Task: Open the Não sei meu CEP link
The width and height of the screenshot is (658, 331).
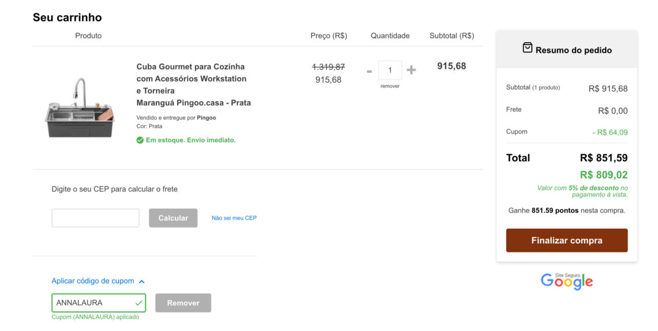Action: pyautogui.click(x=234, y=218)
